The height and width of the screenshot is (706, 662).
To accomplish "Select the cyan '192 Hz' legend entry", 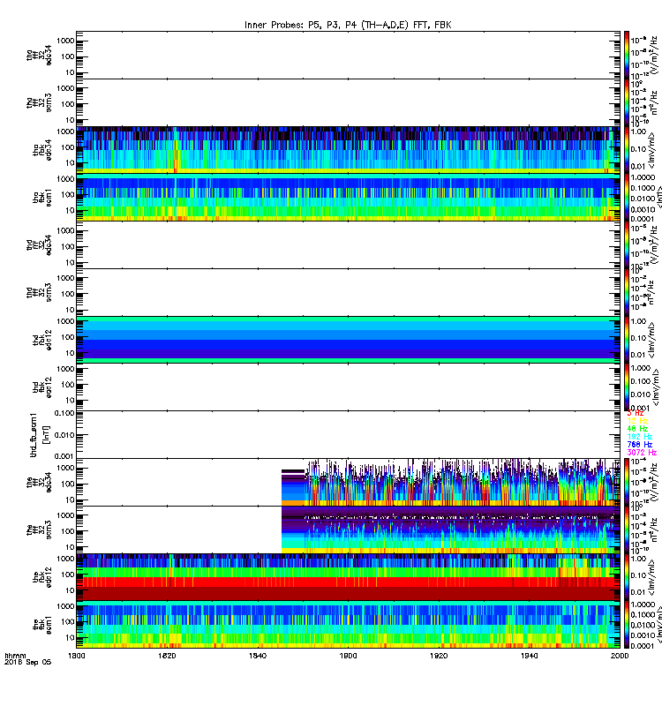I will [x=639, y=437].
